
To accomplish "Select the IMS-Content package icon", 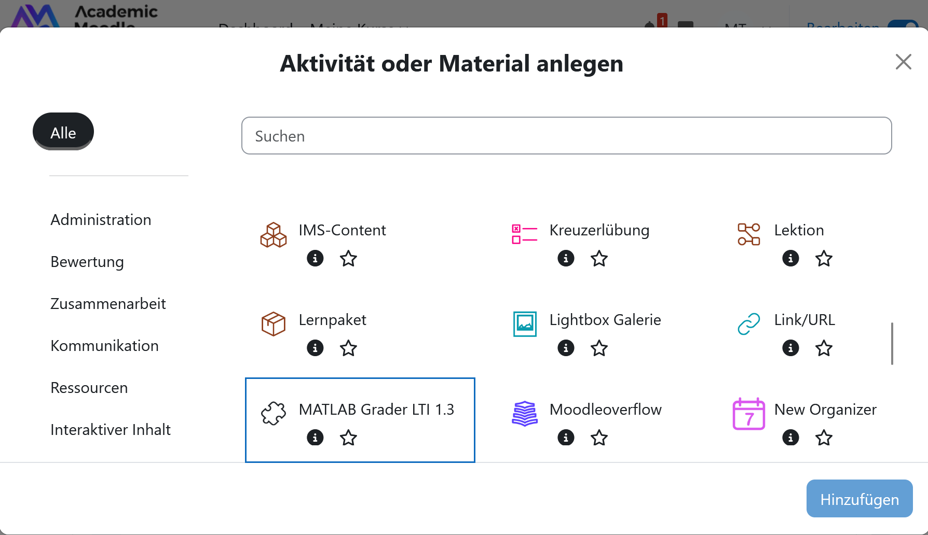I will pos(273,235).
